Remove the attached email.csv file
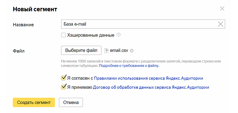Screen dimensions: 238x113 tap(132, 51)
